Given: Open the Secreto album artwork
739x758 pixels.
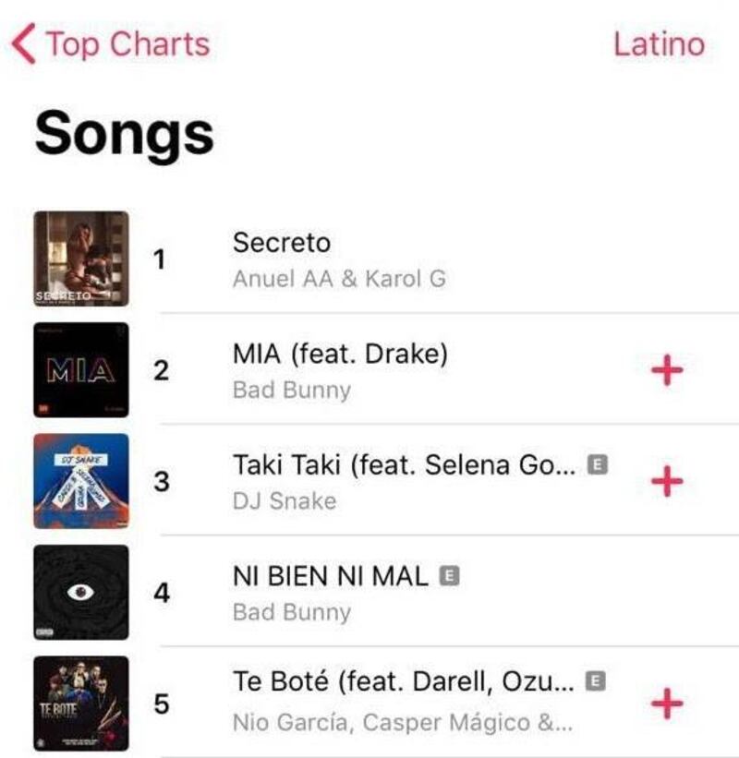Looking at the screenshot, I should [81, 259].
